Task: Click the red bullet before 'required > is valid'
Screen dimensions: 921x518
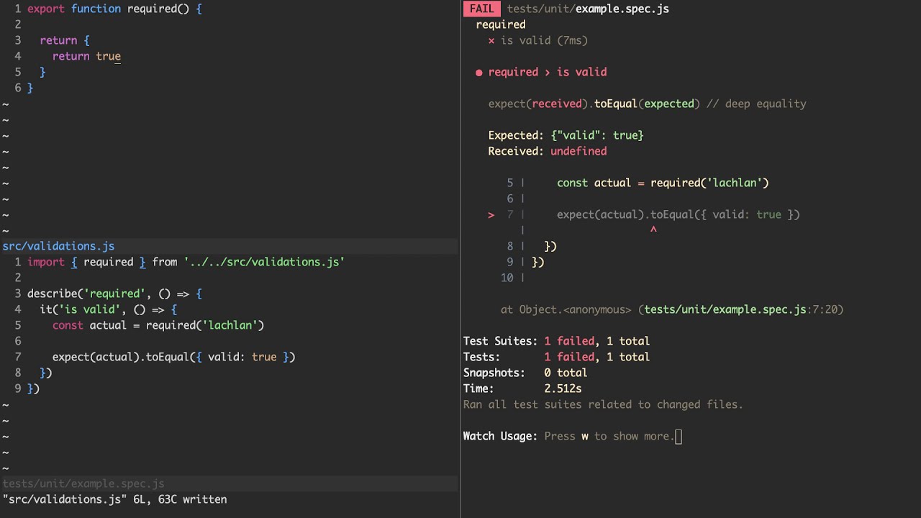Action: point(478,72)
